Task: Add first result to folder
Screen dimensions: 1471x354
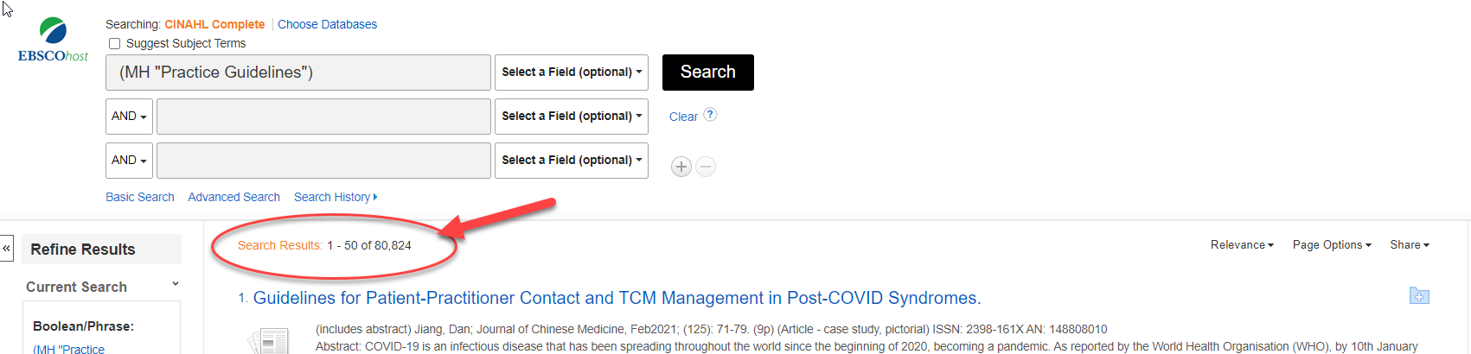Action: click(x=1419, y=296)
